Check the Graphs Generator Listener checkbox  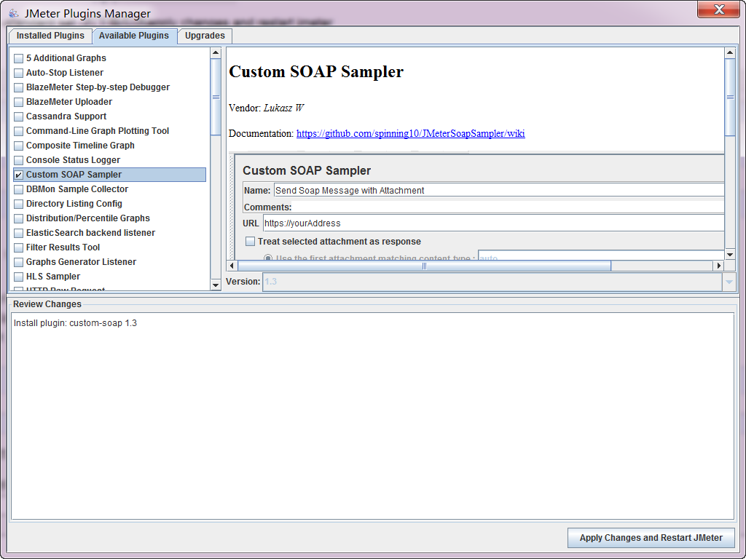tap(18, 262)
